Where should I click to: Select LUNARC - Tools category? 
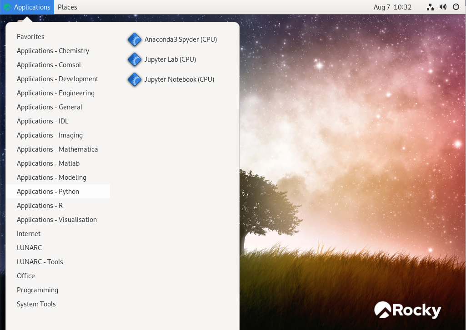[58, 262]
